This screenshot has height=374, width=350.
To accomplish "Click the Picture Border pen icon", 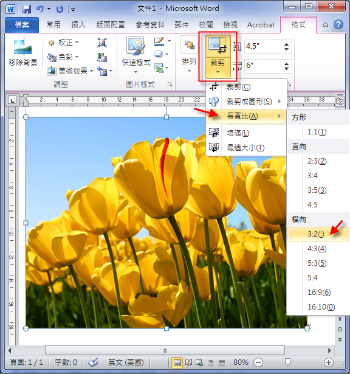I will click(159, 42).
